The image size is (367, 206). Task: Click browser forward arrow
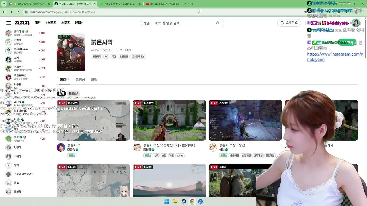coord(11,12)
